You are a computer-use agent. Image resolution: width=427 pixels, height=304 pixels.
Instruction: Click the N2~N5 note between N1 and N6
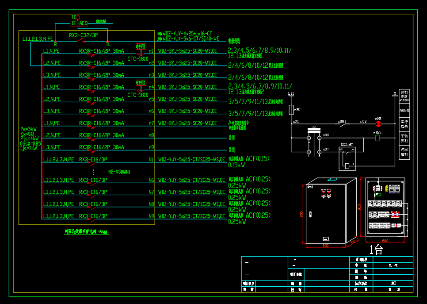(x=119, y=172)
